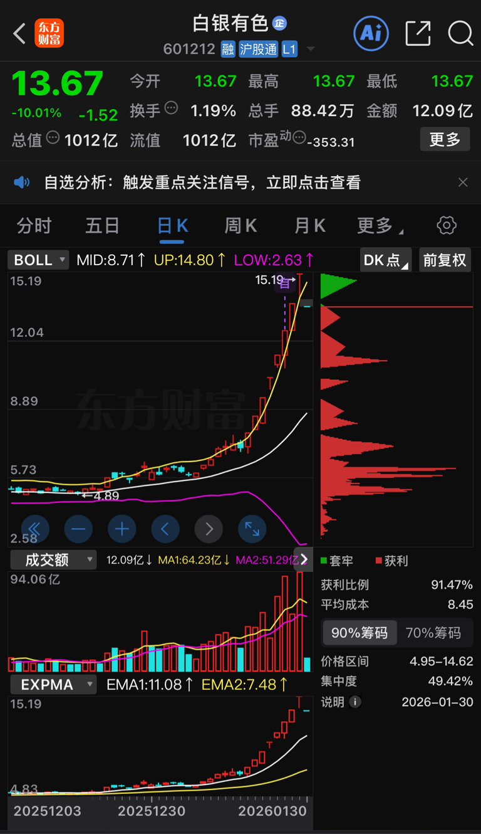This screenshot has width=481, height=834.
Task: Tap the speaker announcement icon
Action: point(22,182)
